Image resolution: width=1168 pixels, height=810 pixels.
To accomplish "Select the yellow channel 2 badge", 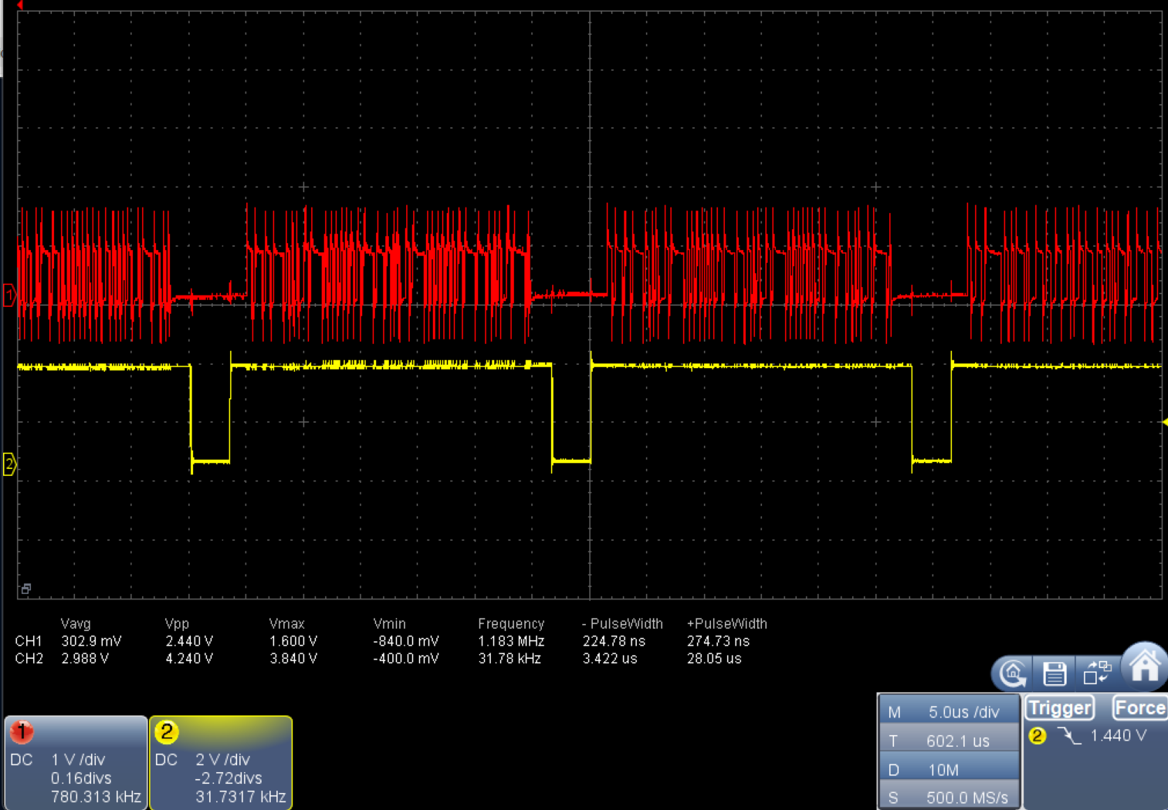I will pyautogui.click(x=166, y=731).
